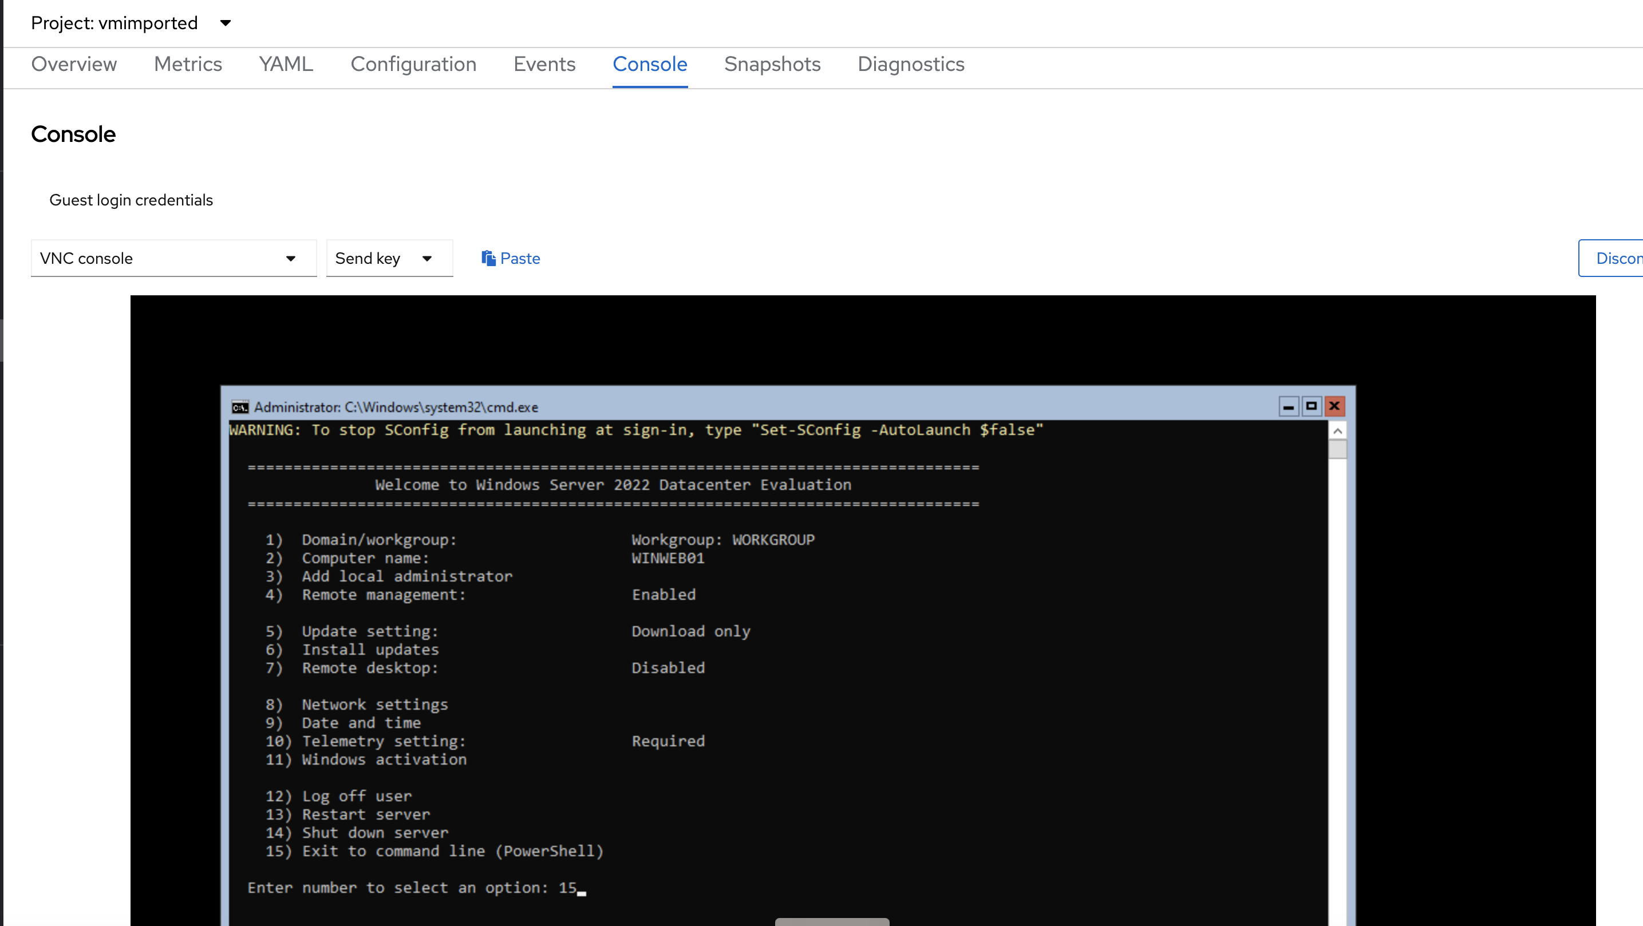The width and height of the screenshot is (1643, 926).
Task: Switch to the Events tab
Action: click(x=544, y=64)
